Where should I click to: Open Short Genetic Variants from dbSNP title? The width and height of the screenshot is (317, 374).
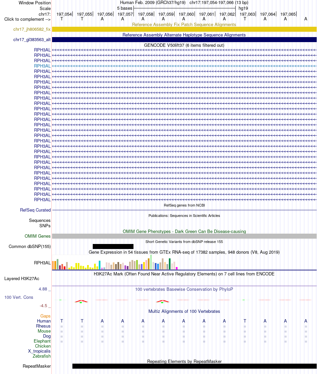tap(184, 242)
